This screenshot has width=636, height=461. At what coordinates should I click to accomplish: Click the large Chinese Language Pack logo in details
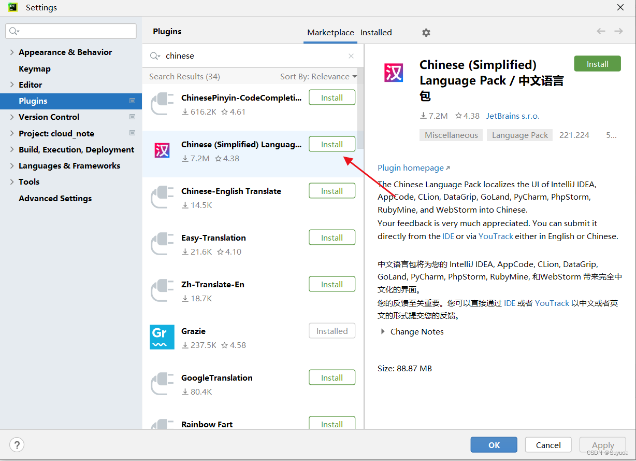[394, 73]
